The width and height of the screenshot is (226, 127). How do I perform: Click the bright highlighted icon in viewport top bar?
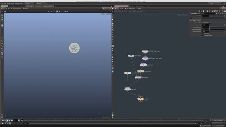[x=57, y=11]
